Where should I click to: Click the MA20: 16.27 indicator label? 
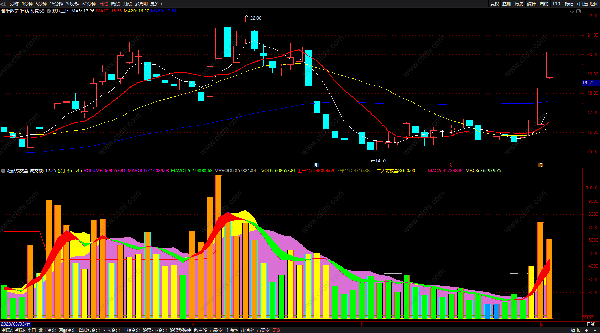pos(136,11)
